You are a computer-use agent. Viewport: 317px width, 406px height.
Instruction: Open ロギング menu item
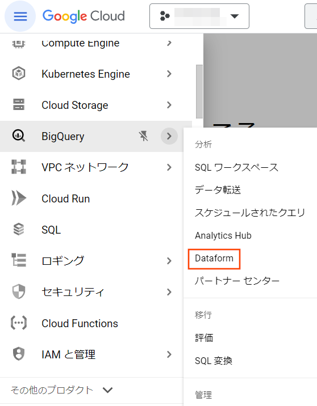click(x=63, y=261)
